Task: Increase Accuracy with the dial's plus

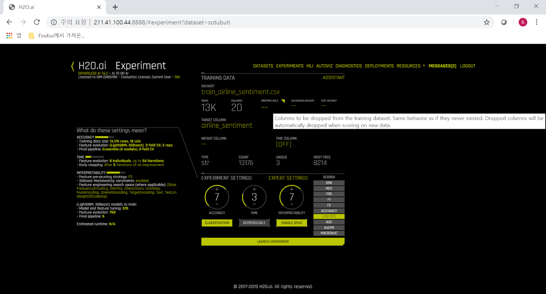Action: 217,189
